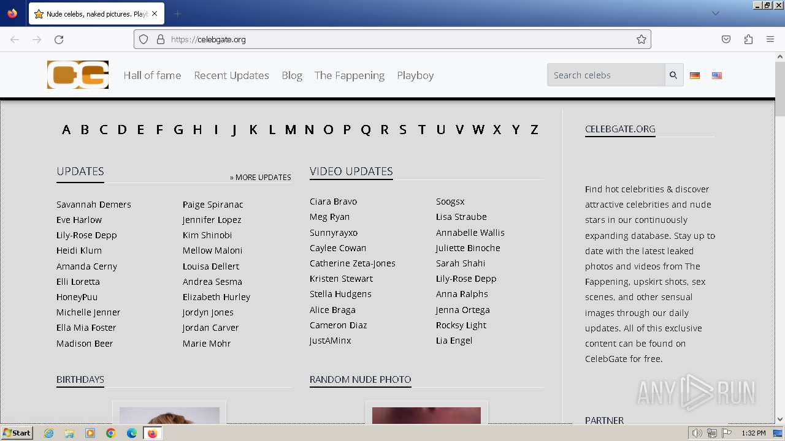Open File Explorer from the taskbar
785x441 pixels.
tap(69, 433)
